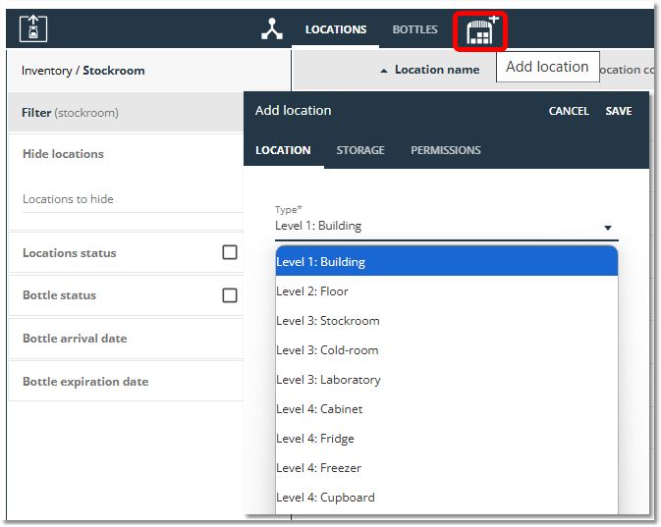This screenshot has height=527, width=661.
Task: Open the hierarchy tree icon
Action: tap(272, 29)
